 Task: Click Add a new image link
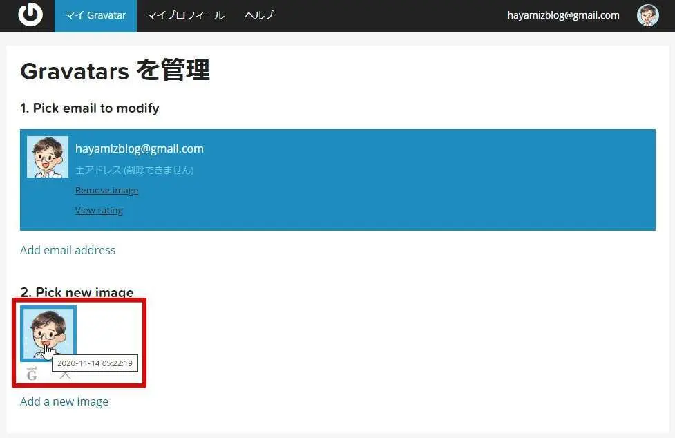pos(64,401)
